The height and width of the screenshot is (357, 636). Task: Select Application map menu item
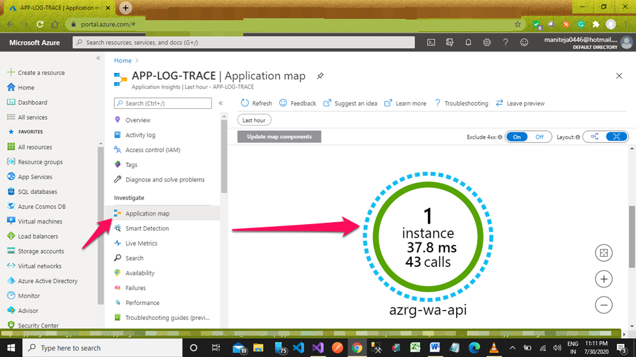(x=162, y=214)
